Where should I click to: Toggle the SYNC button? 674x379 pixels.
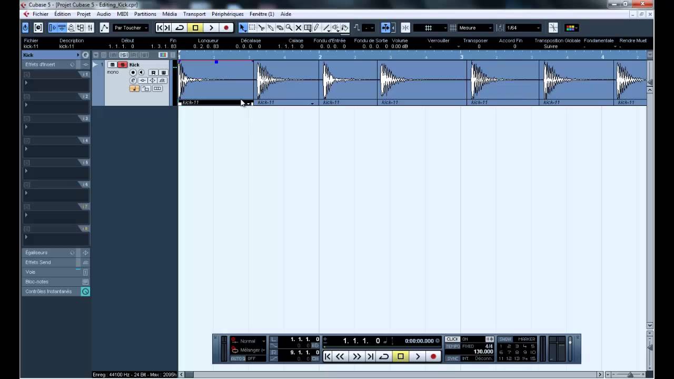coord(452,358)
